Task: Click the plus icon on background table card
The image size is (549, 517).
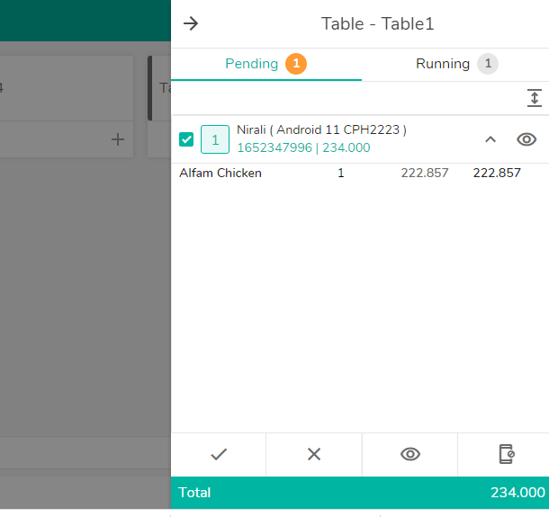Action: (x=118, y=139)
